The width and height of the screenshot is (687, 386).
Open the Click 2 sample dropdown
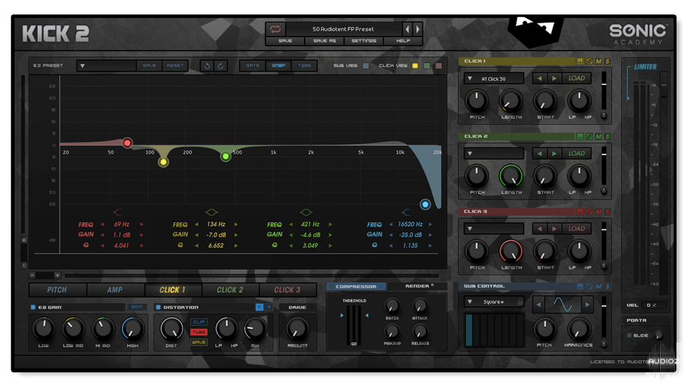494,154
